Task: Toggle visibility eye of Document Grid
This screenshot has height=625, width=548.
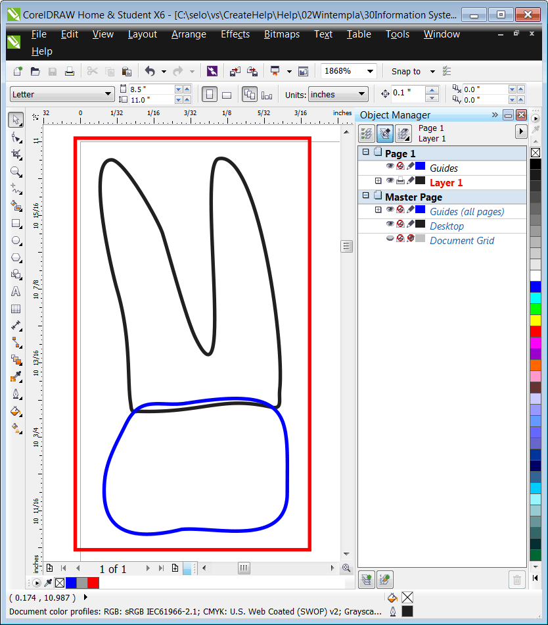Action: [390, 238]
